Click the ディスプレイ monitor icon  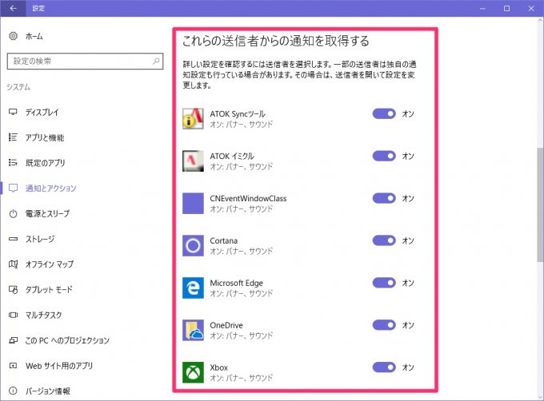[x=13, y=112]
